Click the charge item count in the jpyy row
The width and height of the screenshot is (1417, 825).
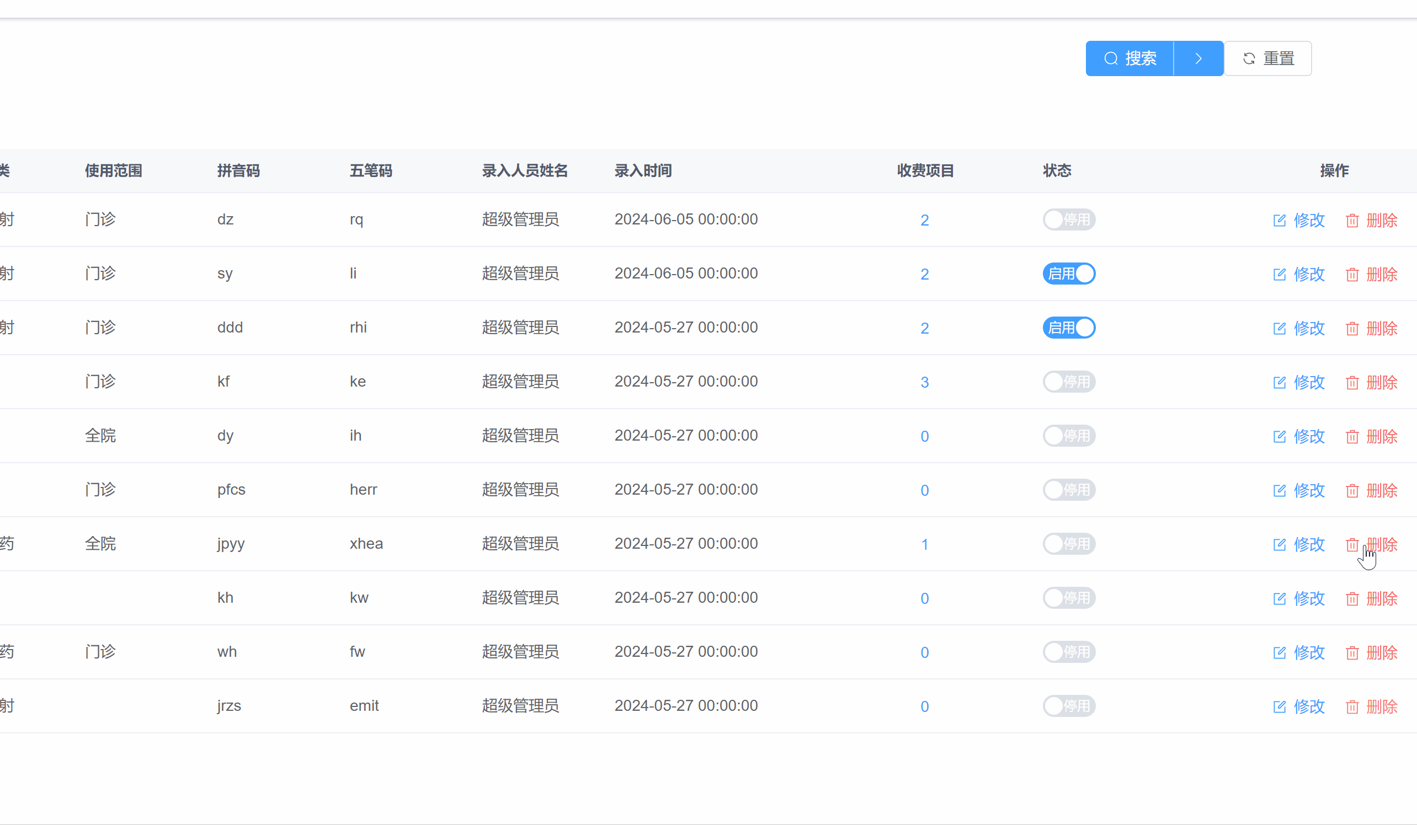(x=924, y=544)
